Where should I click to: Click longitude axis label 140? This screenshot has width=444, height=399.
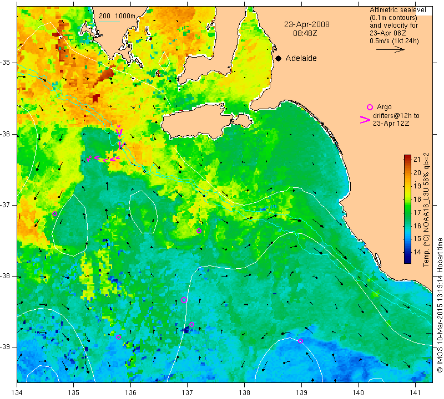tap(358, 393)
